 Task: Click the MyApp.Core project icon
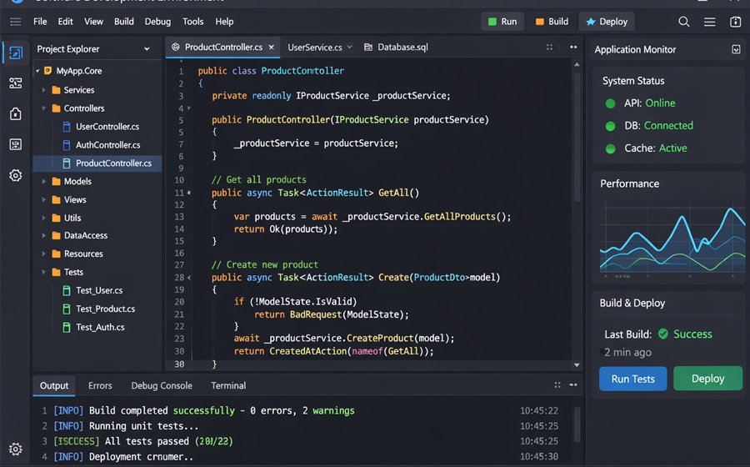[47, 71]
